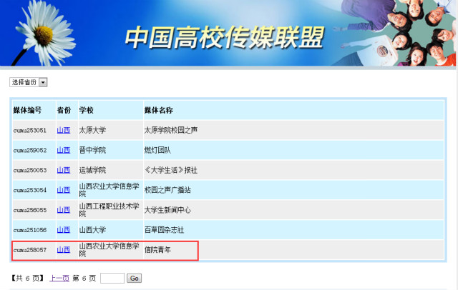Viewport: 458px width, 290px height.
Task: Click the 山西 link in 运城学院 row
Action: (x=64, y=170)
